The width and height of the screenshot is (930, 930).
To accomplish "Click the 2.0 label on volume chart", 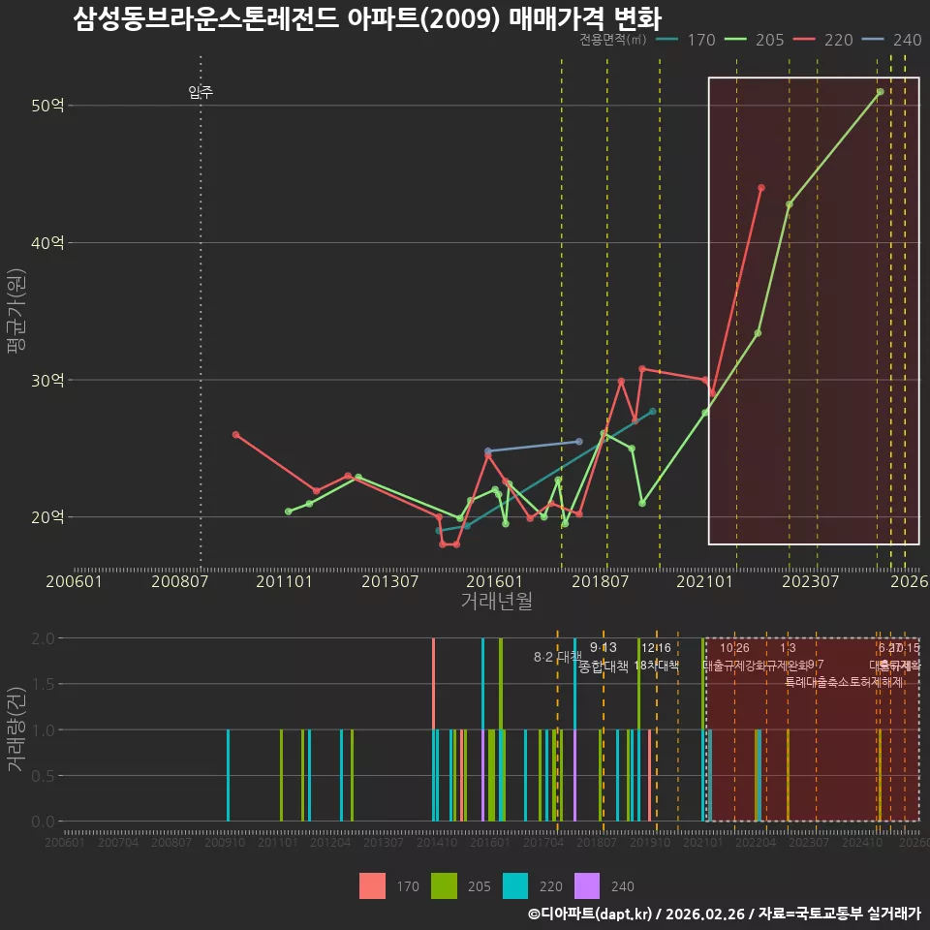I will pos(43,638).
